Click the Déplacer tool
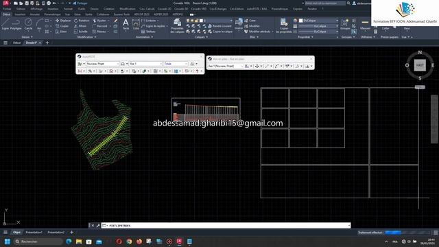This screenshot has height=247, width=439. pos(63,21)
